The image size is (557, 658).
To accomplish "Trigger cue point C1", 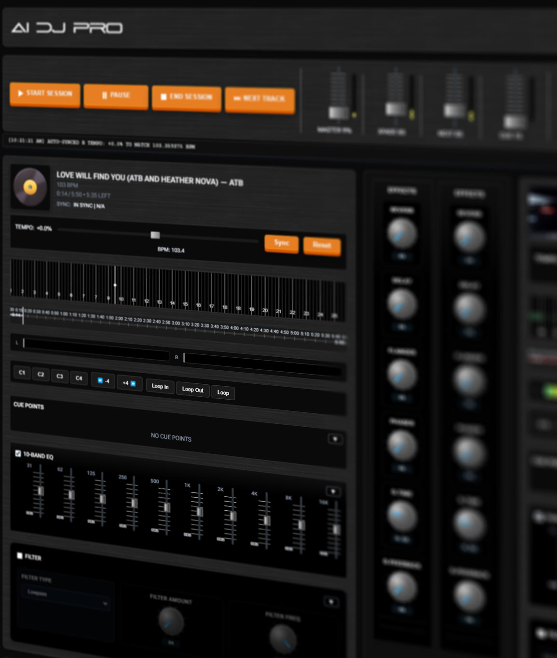I will point(22,373).
